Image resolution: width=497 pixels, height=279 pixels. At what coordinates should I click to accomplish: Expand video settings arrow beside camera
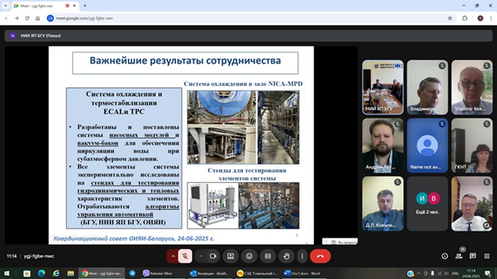(x=201, y=256)
